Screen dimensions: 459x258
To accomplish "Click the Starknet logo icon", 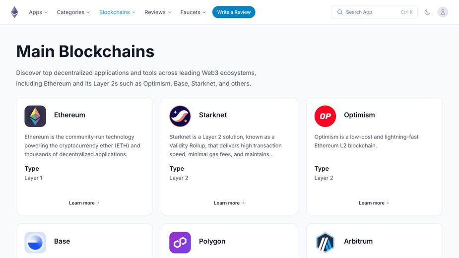I will pyautogui.click(x=180, y=116).
